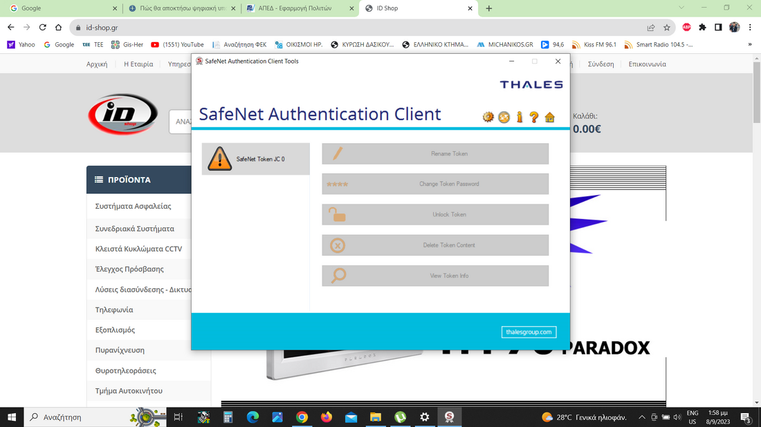This screenshot has height=427, width=761.
Task: Open the Chrome Extensions puzzle icon
Action: 702,28
